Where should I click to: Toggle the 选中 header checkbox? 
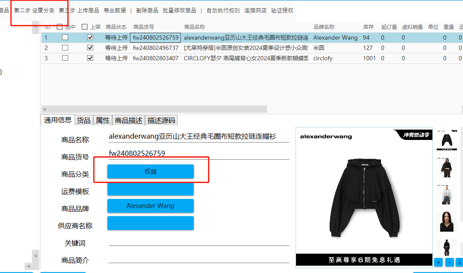coord(60,27)
